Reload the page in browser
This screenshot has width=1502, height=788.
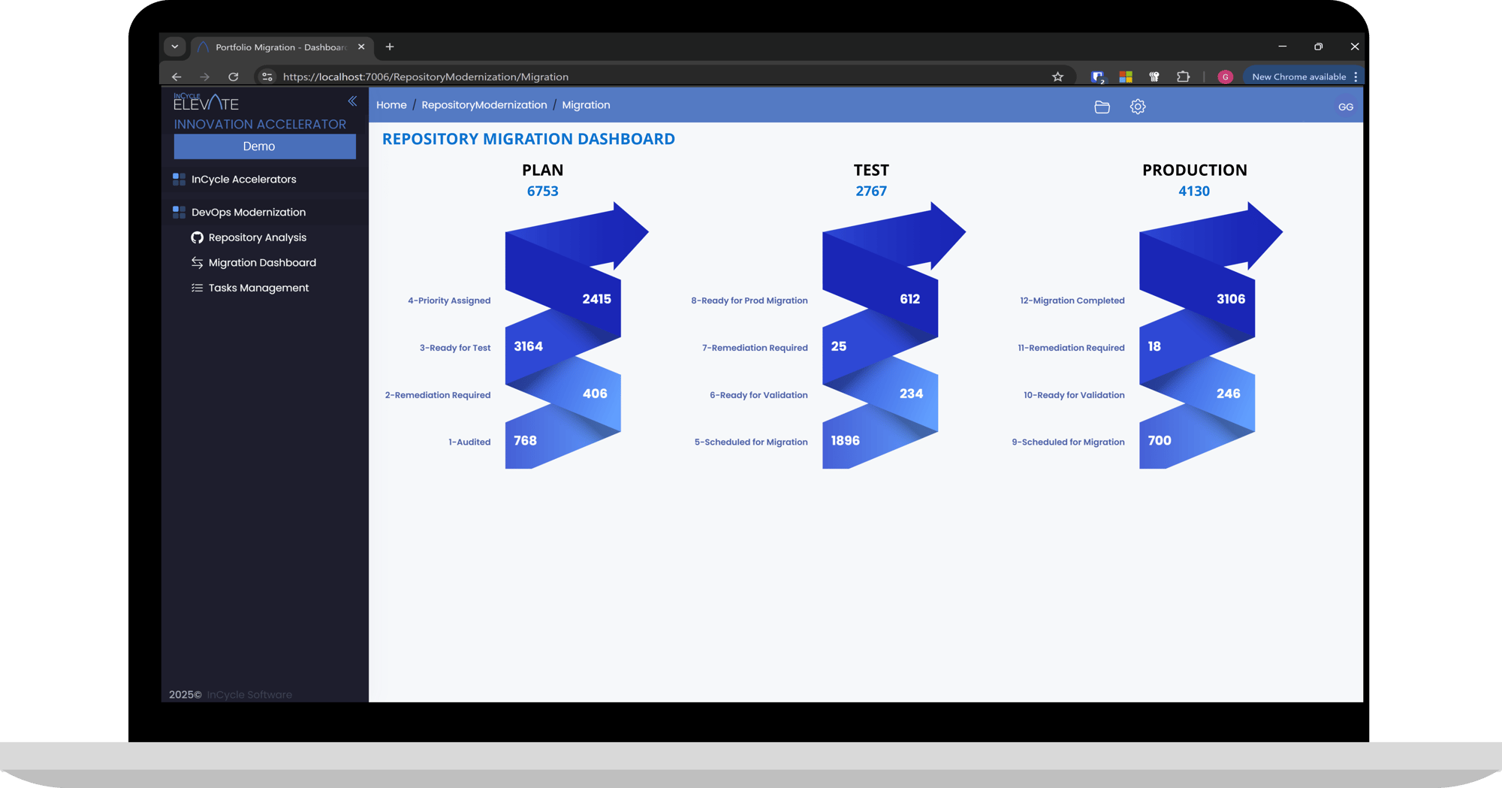point(234,77)
